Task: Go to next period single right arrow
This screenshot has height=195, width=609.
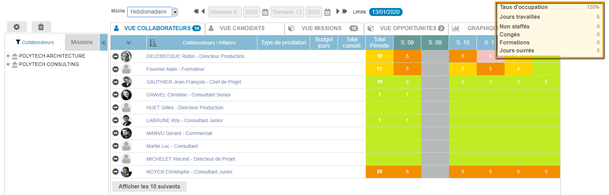Action: [x=338, y=11]
